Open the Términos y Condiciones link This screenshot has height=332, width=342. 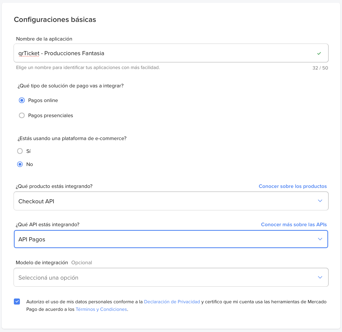[x=101, y=309]
